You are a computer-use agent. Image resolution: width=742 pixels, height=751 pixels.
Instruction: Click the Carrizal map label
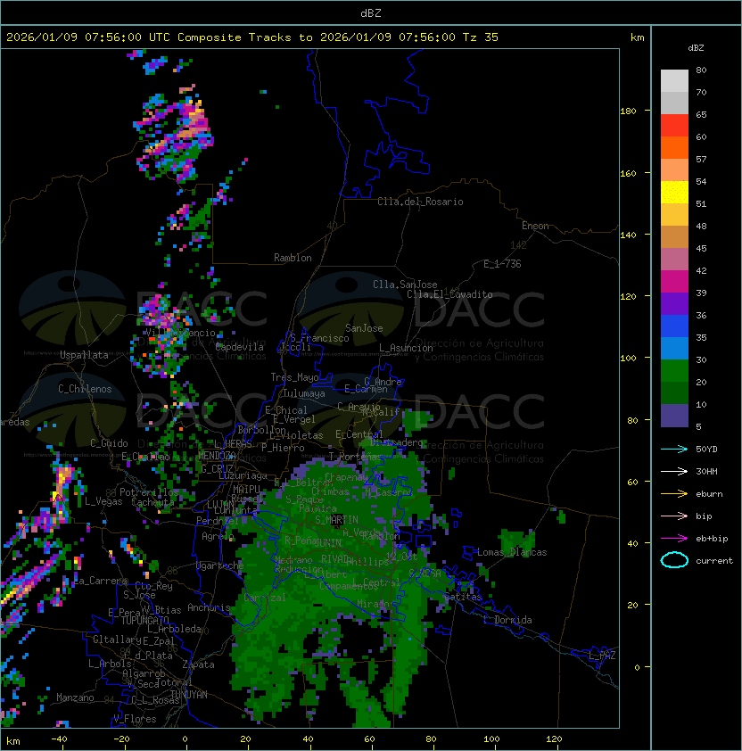click(x=265, y=598)
